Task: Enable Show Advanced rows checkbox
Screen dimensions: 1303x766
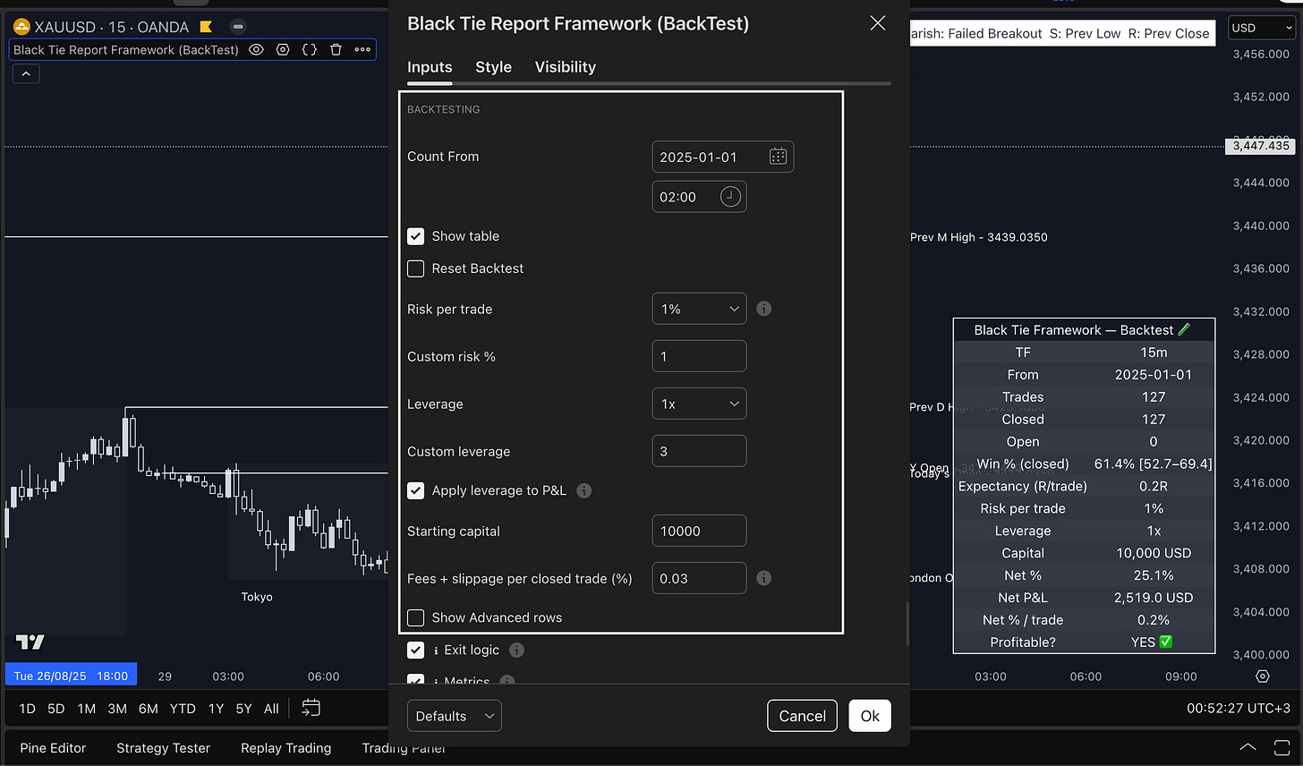Action: [415, 617]
